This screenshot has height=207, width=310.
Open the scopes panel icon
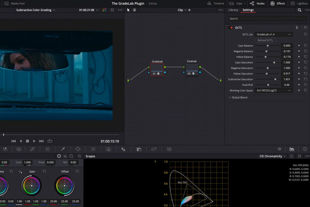pos(292,149)
